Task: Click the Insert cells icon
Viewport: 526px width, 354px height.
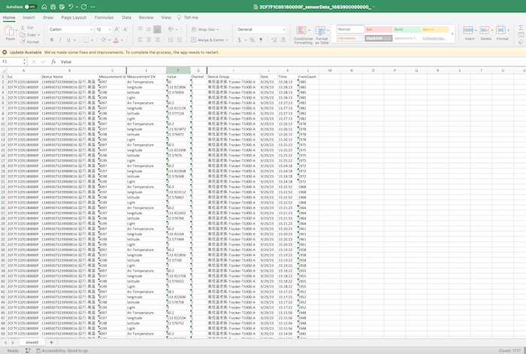Action: (x=470, y=32)
